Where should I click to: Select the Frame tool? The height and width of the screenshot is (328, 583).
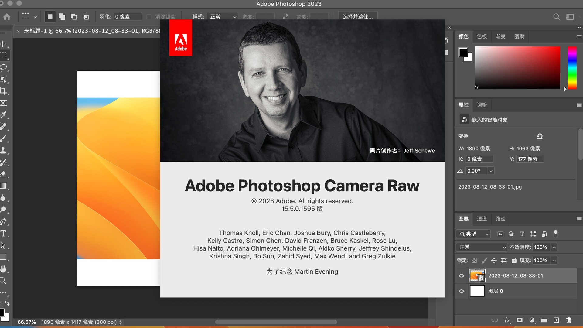[3, 103]
